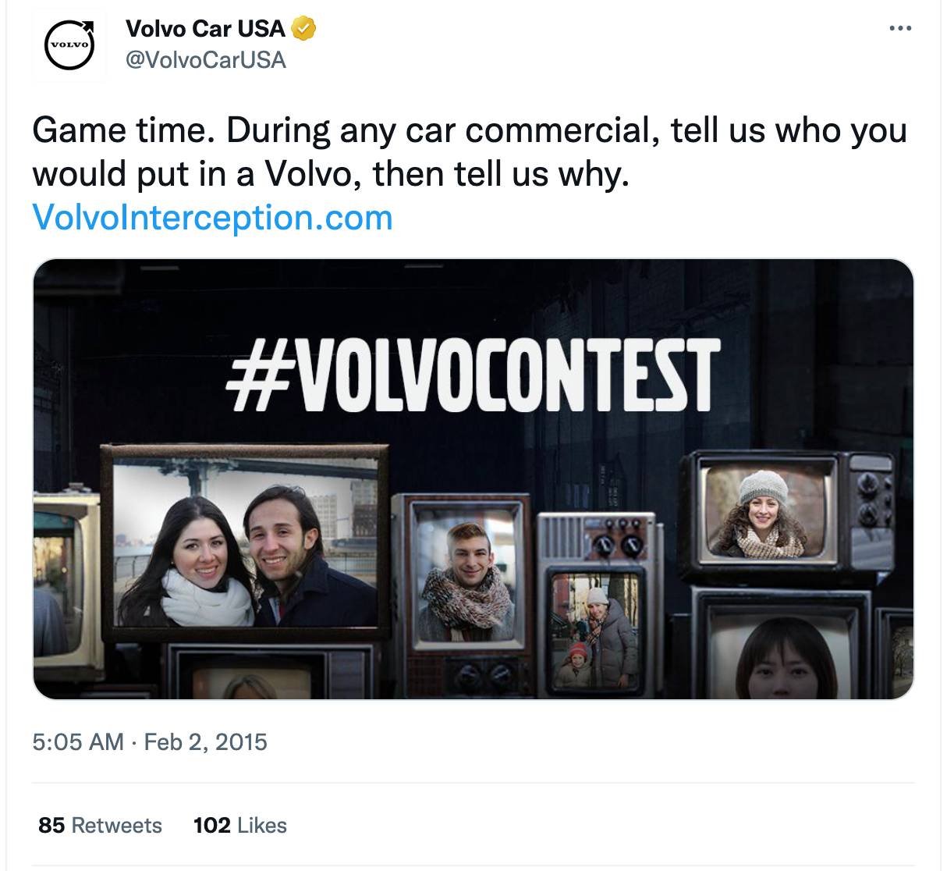Click the 102 like count number
Viewport: 947px width, 871px height.
tap(211, 825)
